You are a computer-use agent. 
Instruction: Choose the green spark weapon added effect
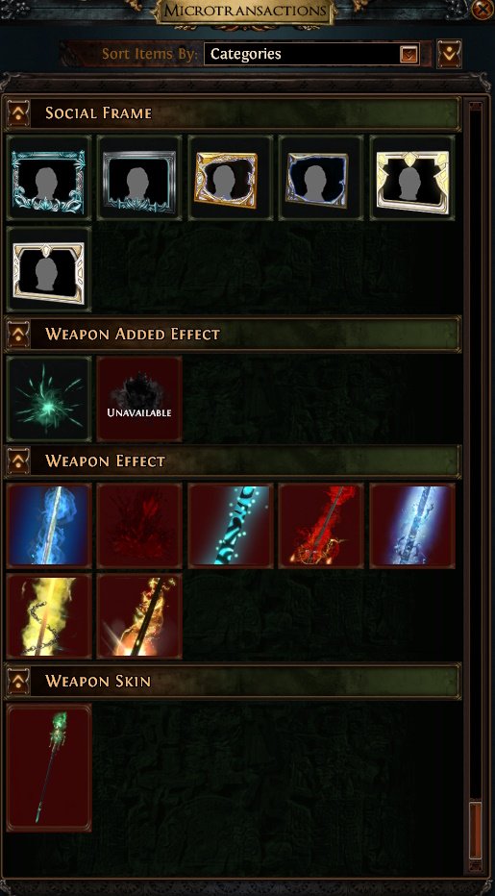[x=49, y=399]
